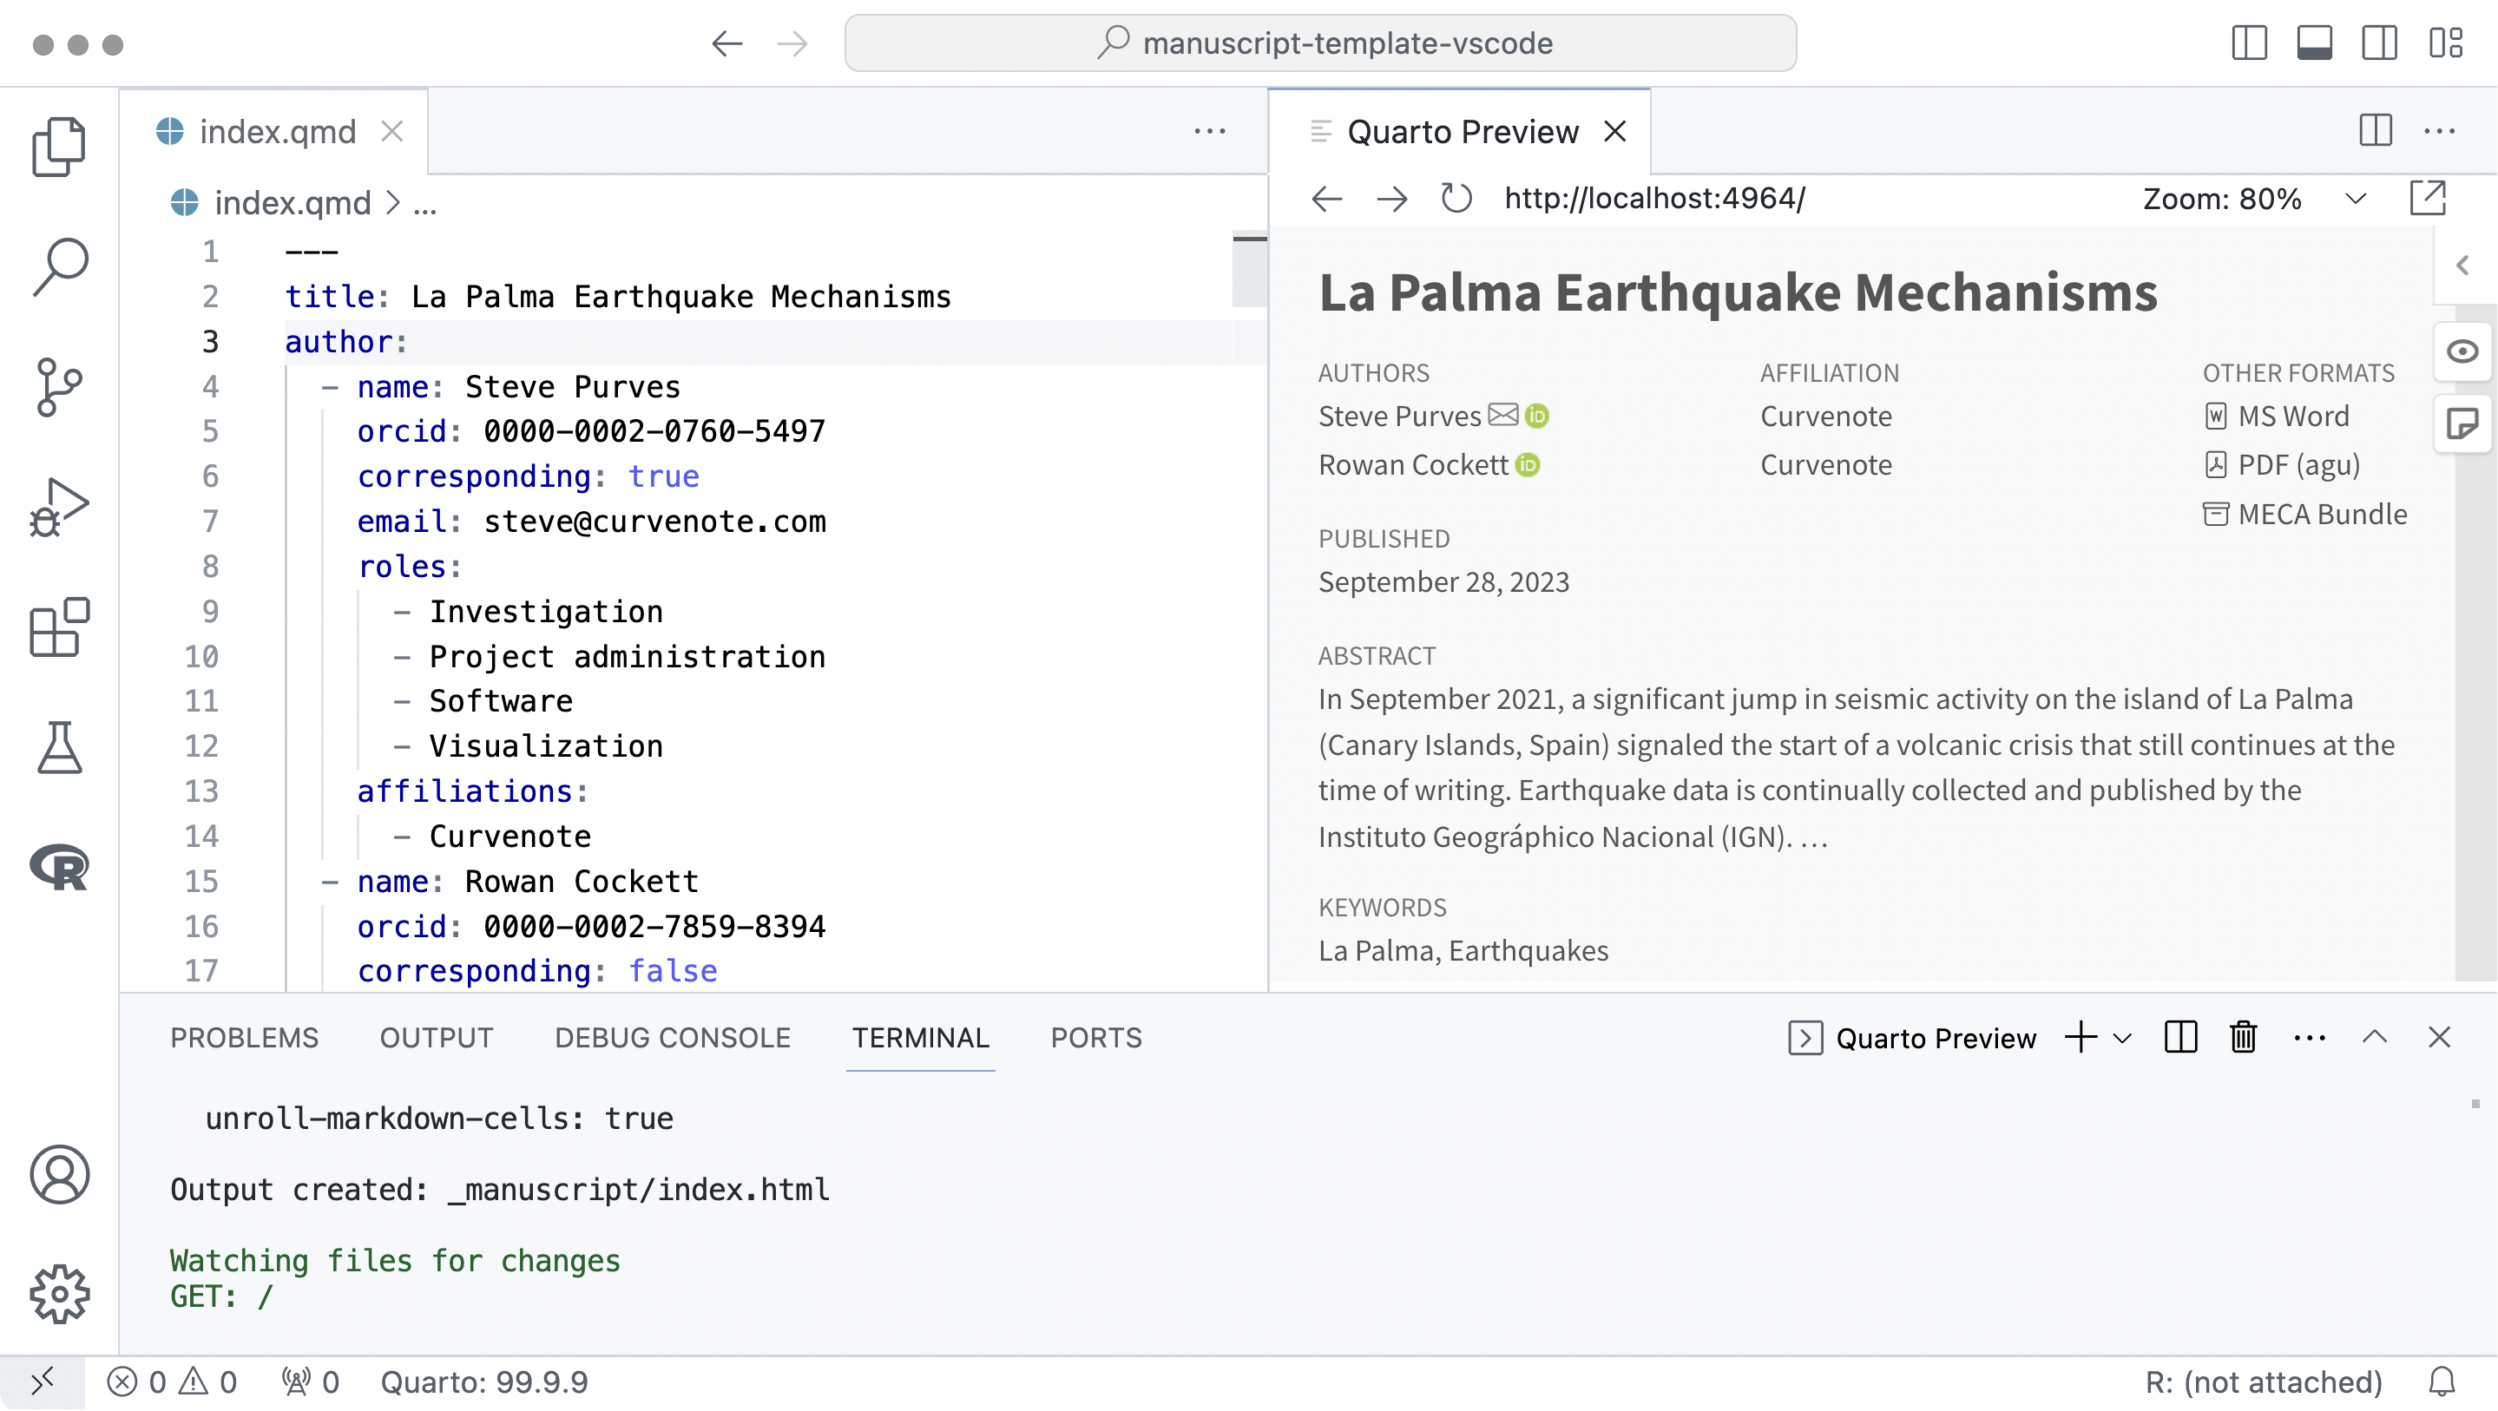The width and height of the screenshot is (2498, 1411).
Task: Open the terminal launch profile dropdown
Action: (2124, 1037)
